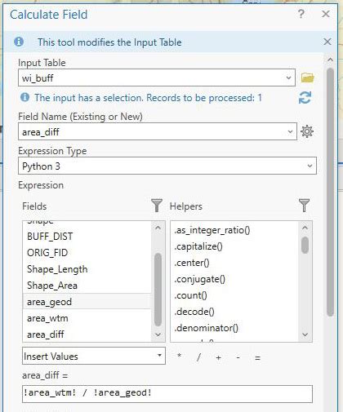Insert the division operator
Screen dimensions: 343x412
tap(198, 357)
